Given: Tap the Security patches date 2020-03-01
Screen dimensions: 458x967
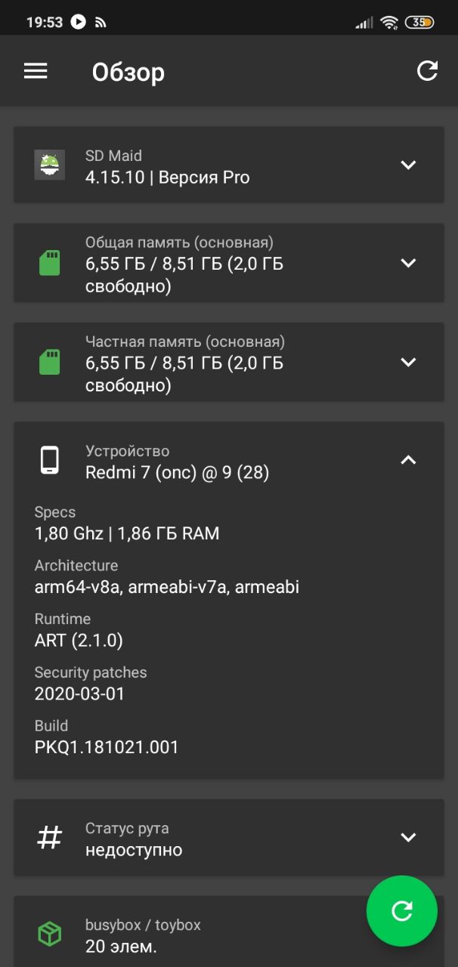Looking at the screenshot, I should 79,694.
